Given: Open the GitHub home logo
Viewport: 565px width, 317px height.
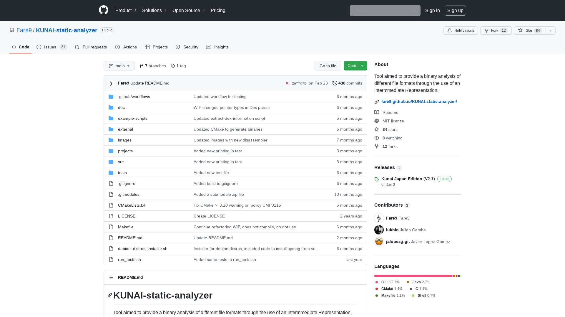Looking at the screenshot, I should 104,10.
